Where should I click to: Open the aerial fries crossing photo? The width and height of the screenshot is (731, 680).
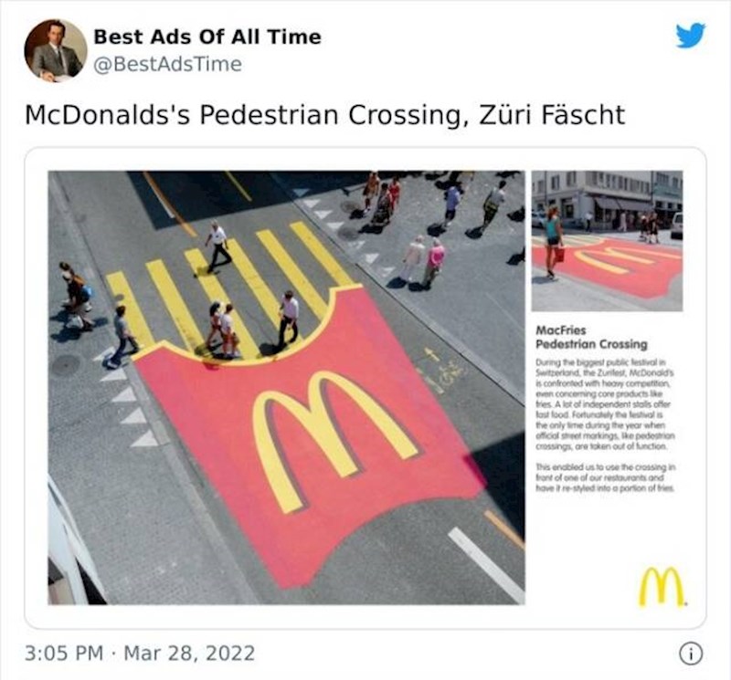[286, 388]
